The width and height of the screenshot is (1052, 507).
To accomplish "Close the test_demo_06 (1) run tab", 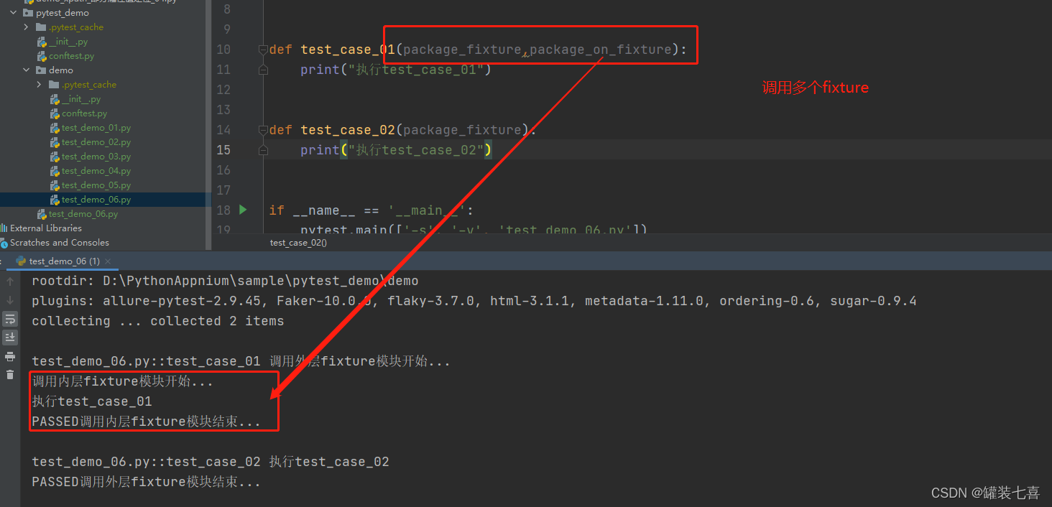I will click(x=108, y=261).
